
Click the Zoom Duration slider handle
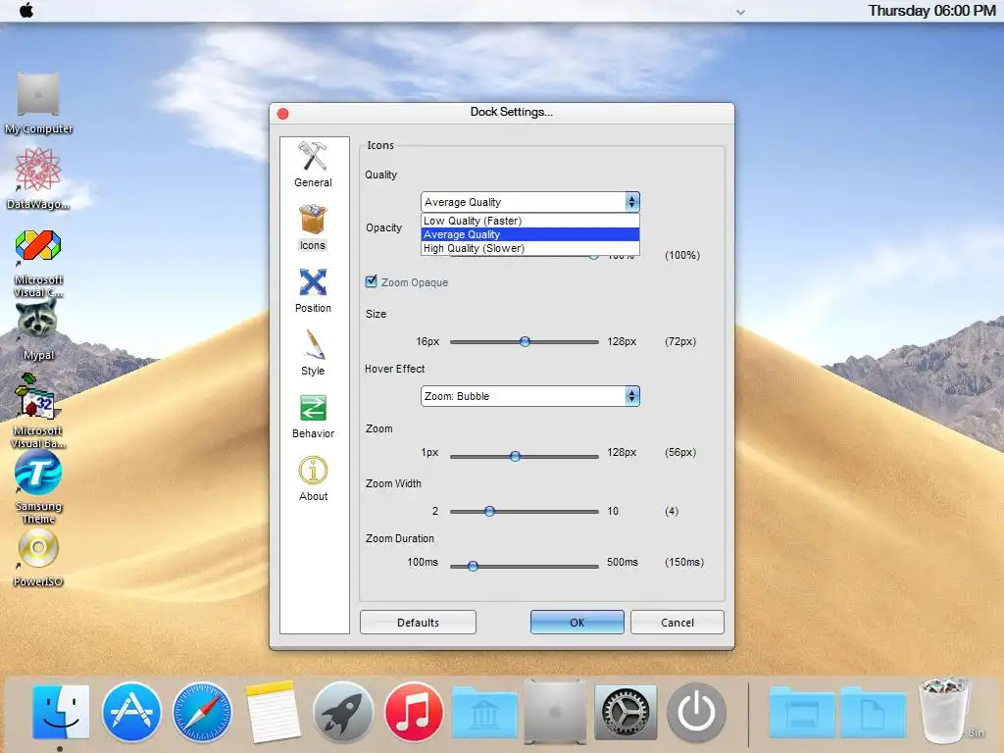(x=473, y=566)
